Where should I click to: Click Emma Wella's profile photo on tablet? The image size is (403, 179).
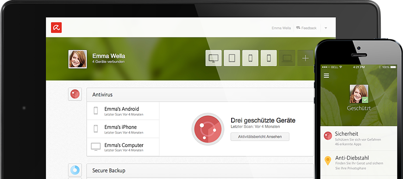click(77, 59)
